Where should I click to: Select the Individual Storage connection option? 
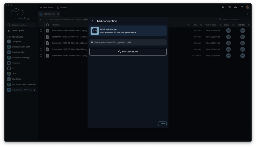point(128,31)
